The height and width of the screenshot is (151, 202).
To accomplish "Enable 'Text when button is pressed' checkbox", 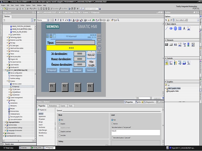I will pos(112,138).
